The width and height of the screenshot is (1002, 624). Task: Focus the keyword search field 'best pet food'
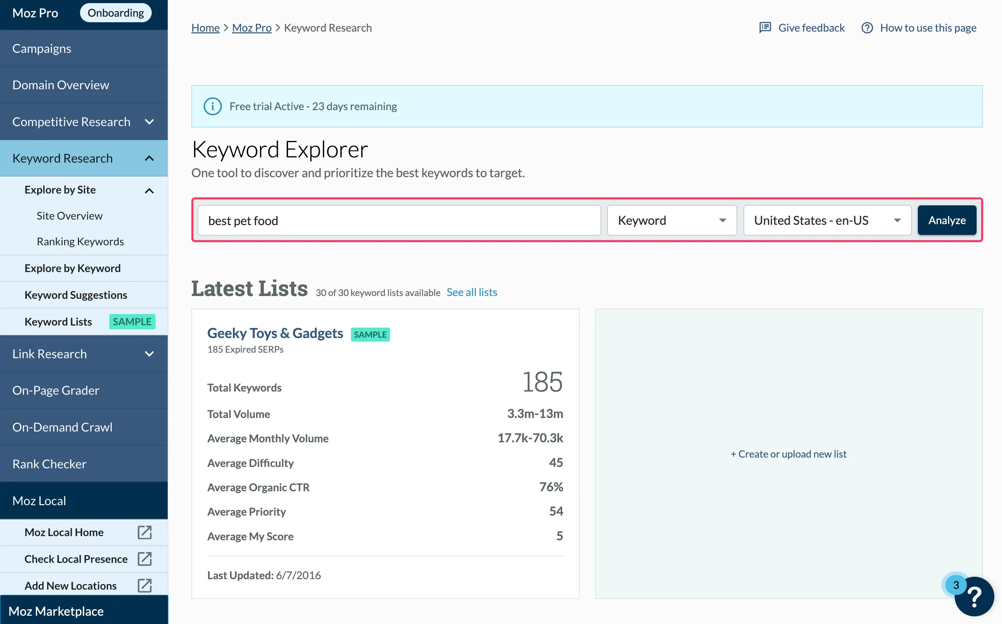399,220
